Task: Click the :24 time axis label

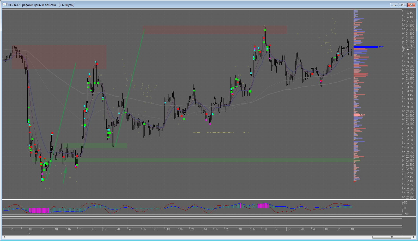Action: (192, 229)
